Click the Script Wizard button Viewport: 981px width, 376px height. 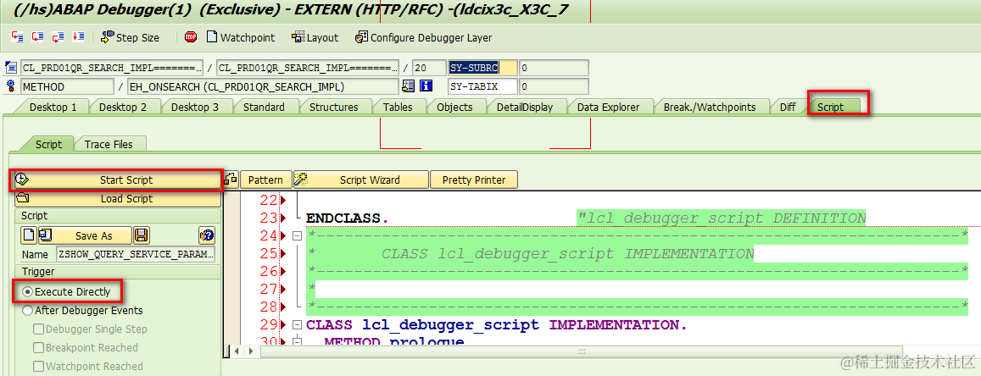(x=361, y=180)
